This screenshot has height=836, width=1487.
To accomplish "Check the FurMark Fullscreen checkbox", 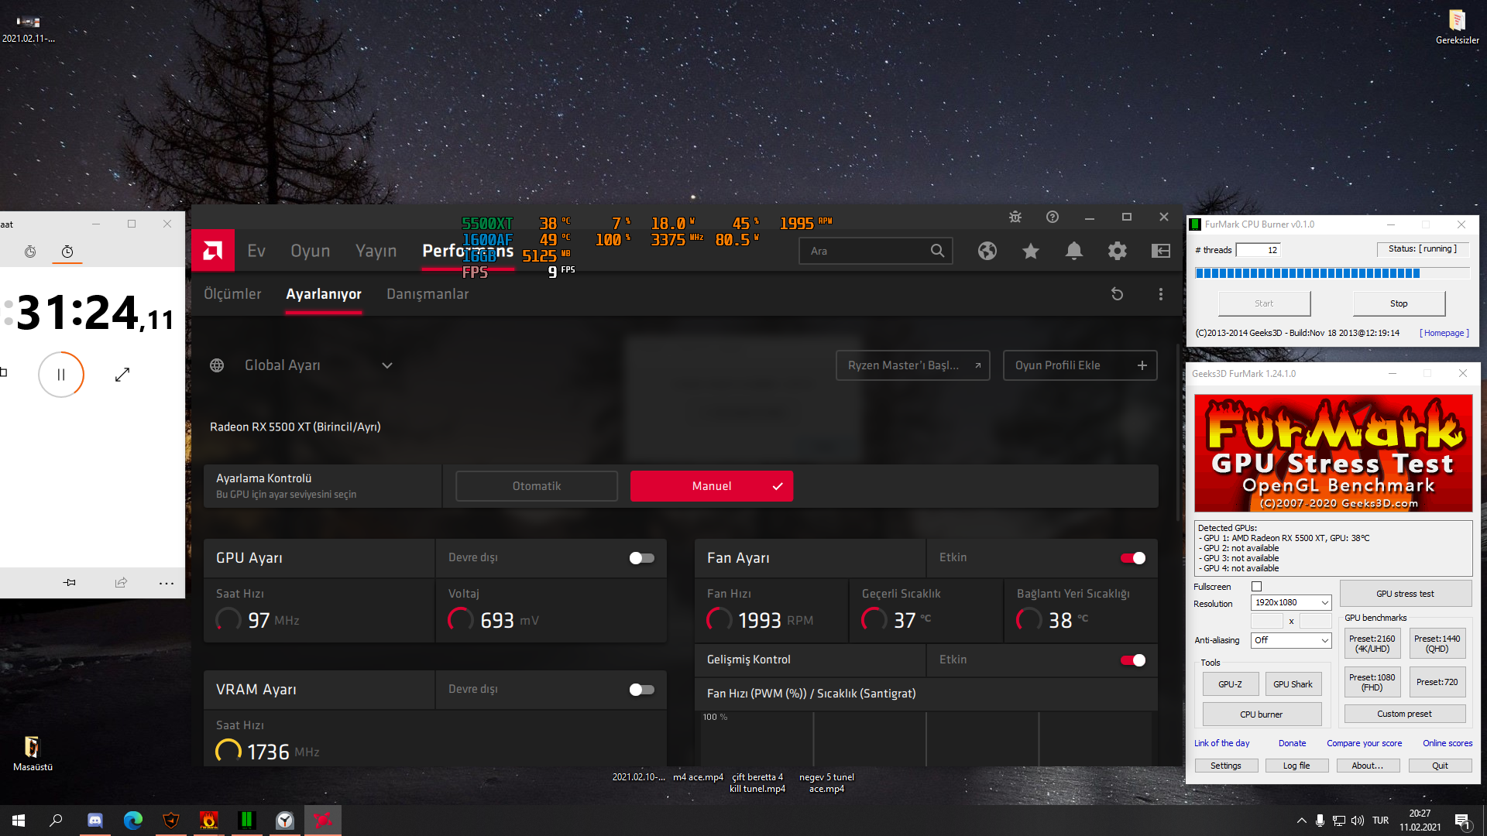I will click(x=1257, y=587).
